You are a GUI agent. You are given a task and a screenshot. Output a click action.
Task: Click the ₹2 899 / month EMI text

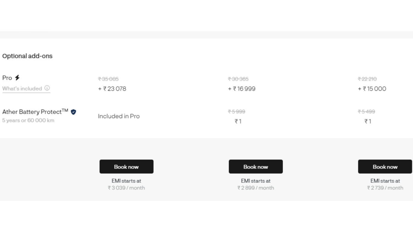256,188
